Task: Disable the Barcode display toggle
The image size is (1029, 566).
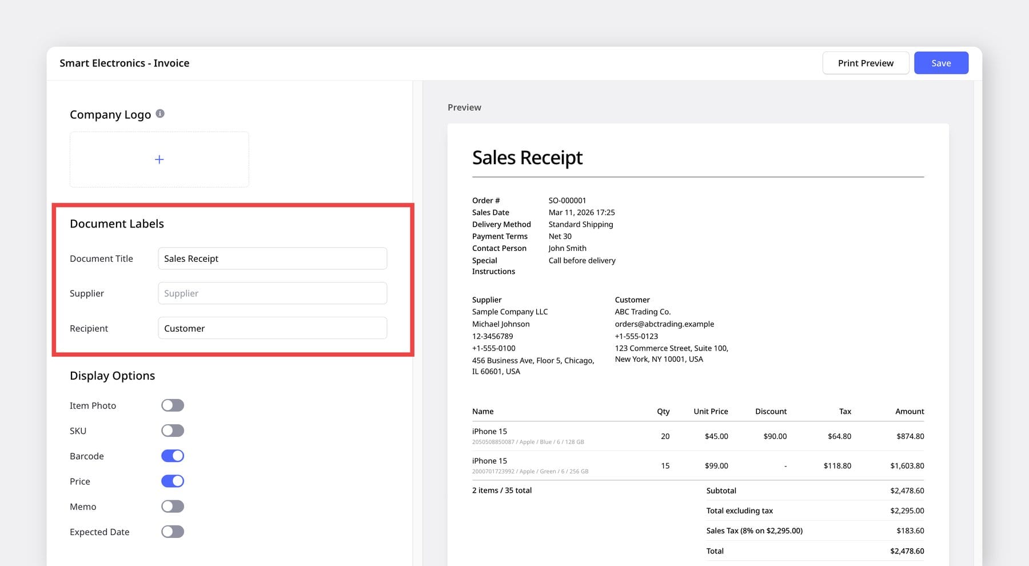Action: click(172, 456)
